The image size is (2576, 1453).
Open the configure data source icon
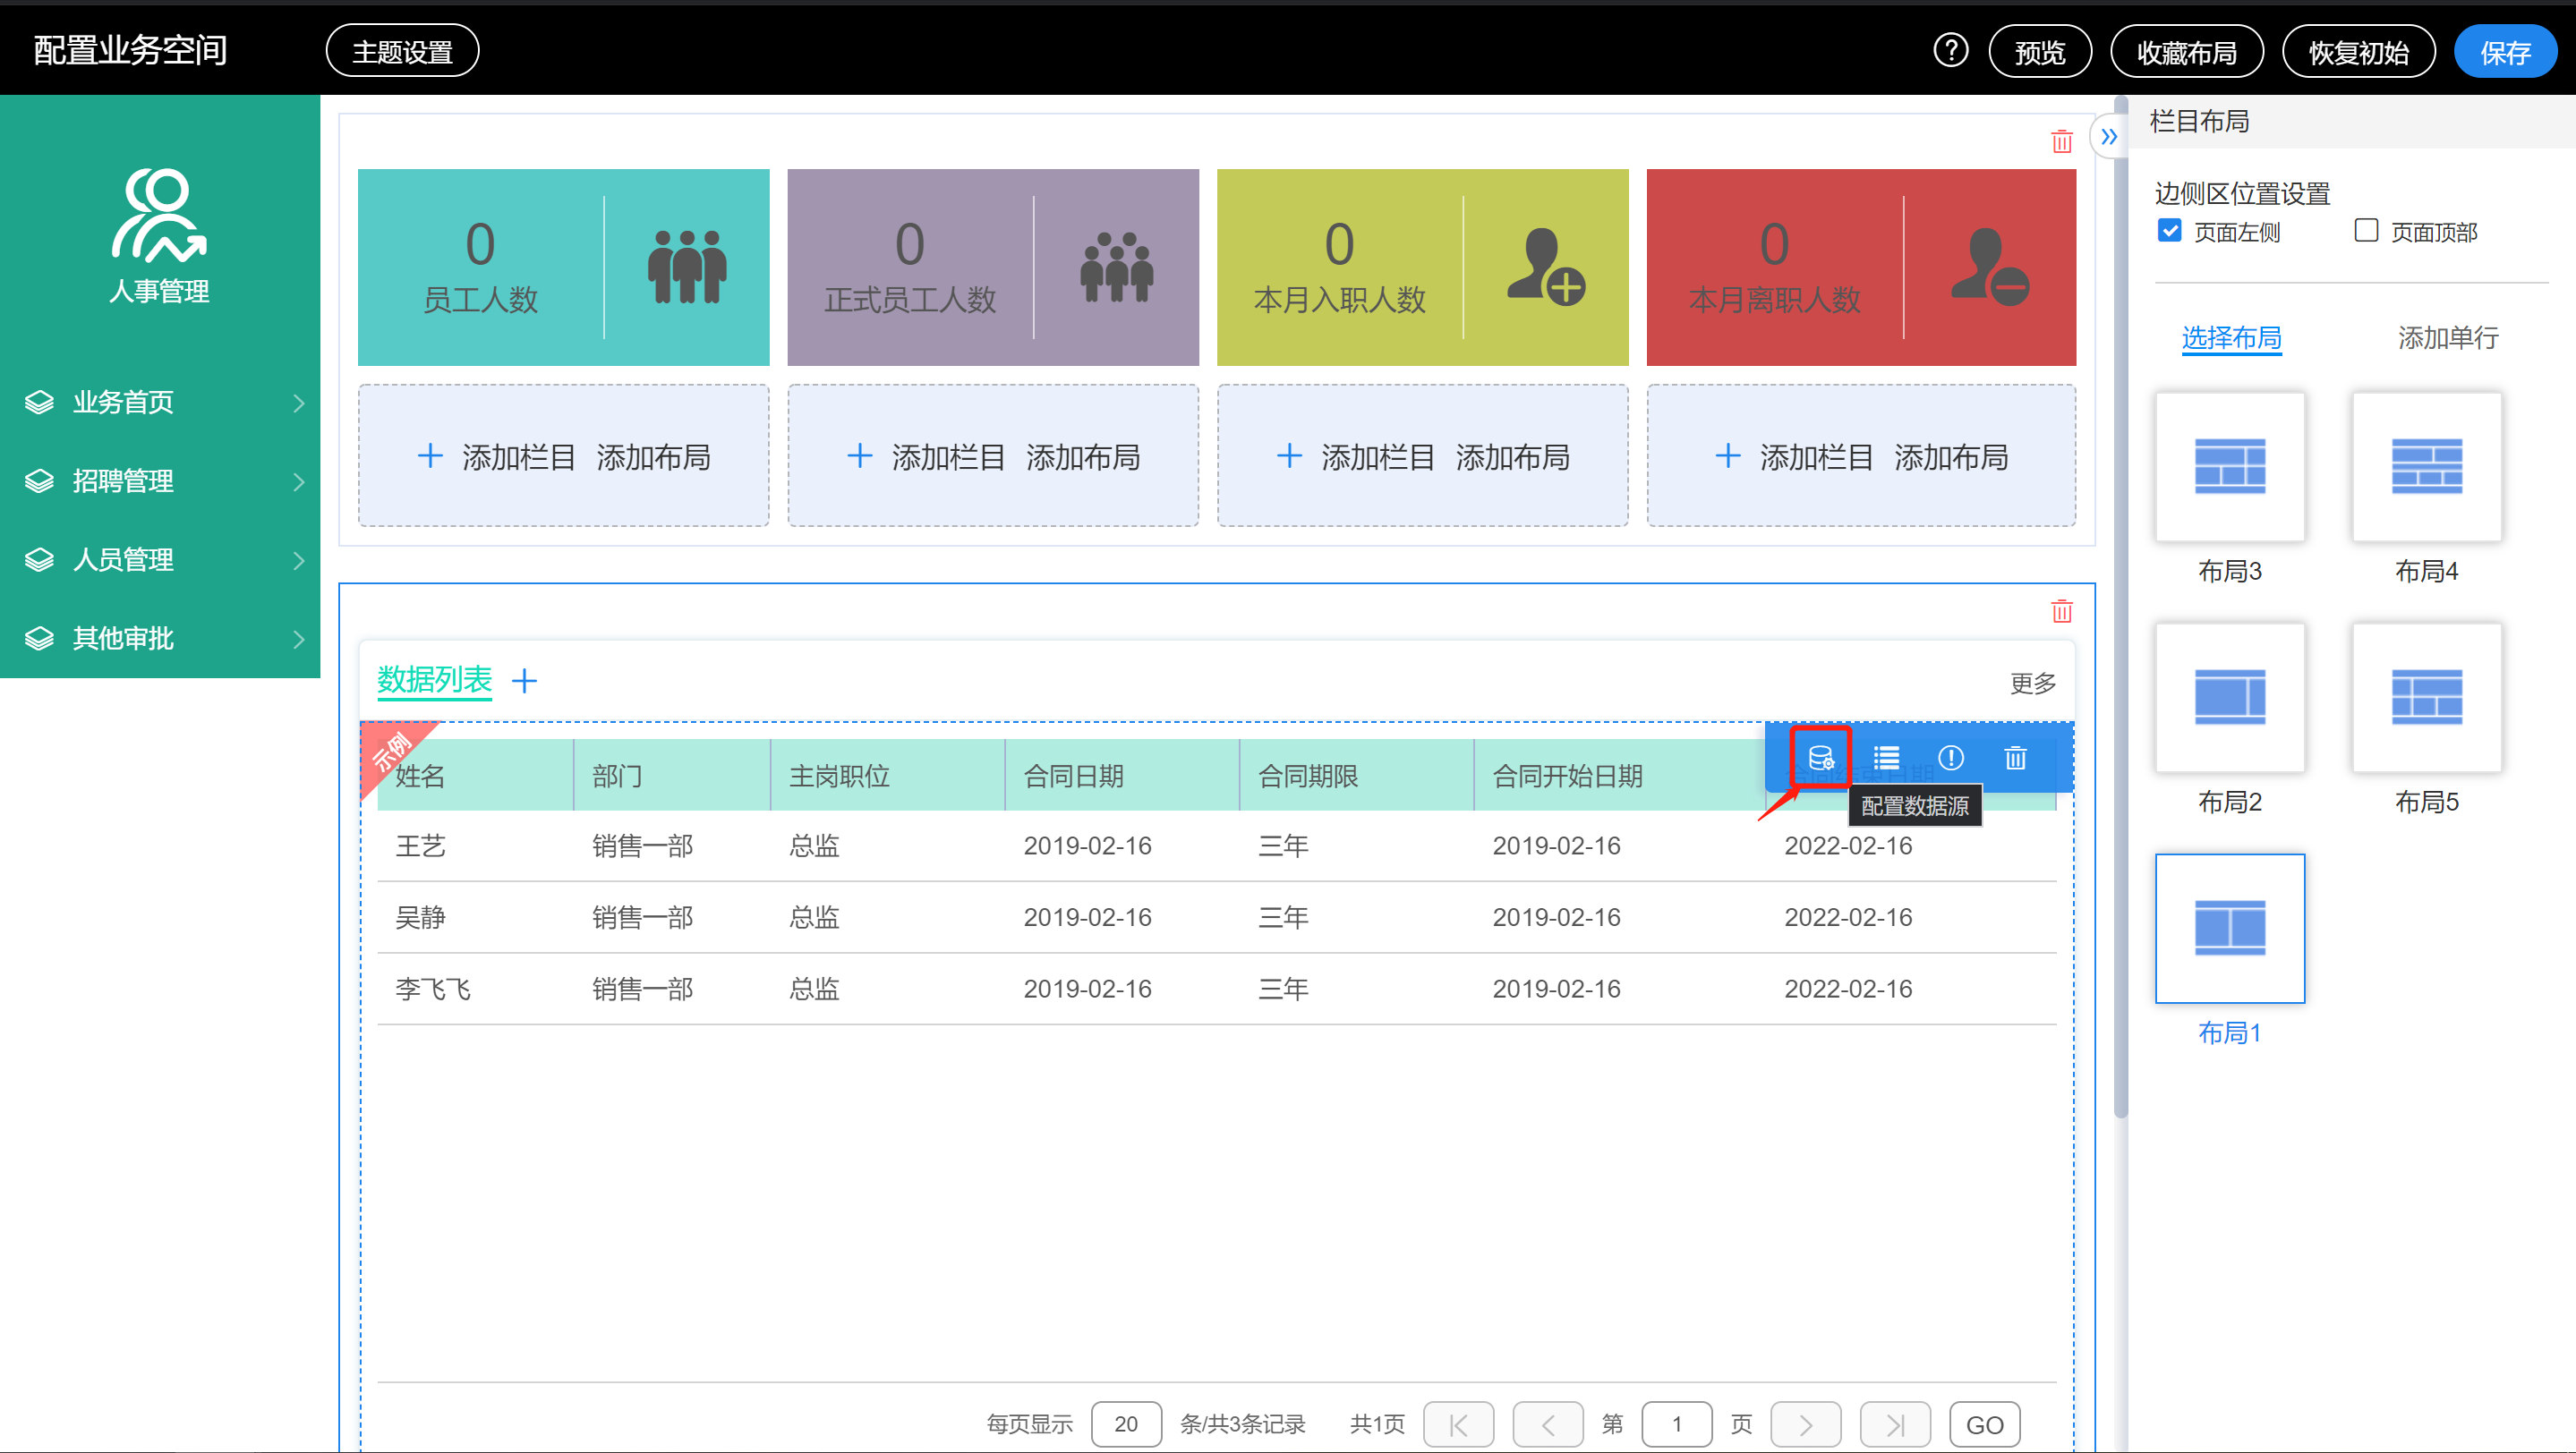[1820, 758]
